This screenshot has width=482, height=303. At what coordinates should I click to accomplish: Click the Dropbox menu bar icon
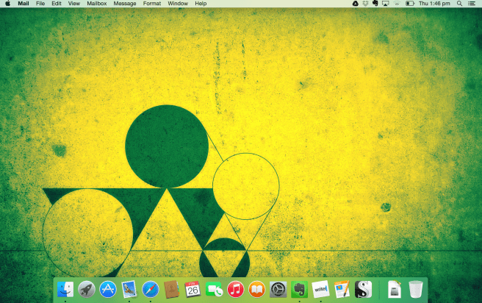point(365,4)
